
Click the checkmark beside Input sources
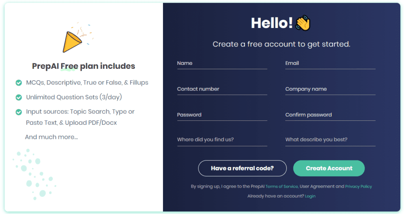point(19,112)
